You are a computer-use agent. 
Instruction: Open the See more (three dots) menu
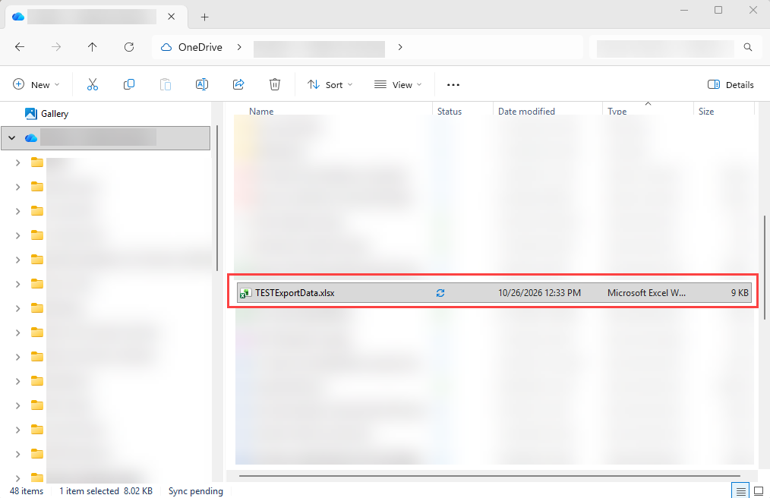(x=453, y=85)
